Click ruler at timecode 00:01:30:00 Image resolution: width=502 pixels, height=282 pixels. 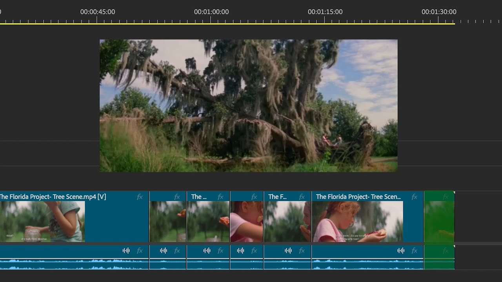point(439,12)
